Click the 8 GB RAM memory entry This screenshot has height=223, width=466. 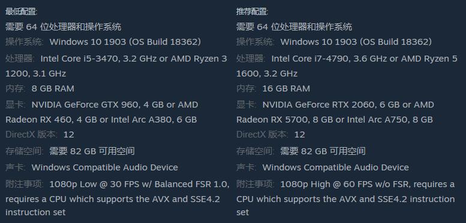coord(53,88)
